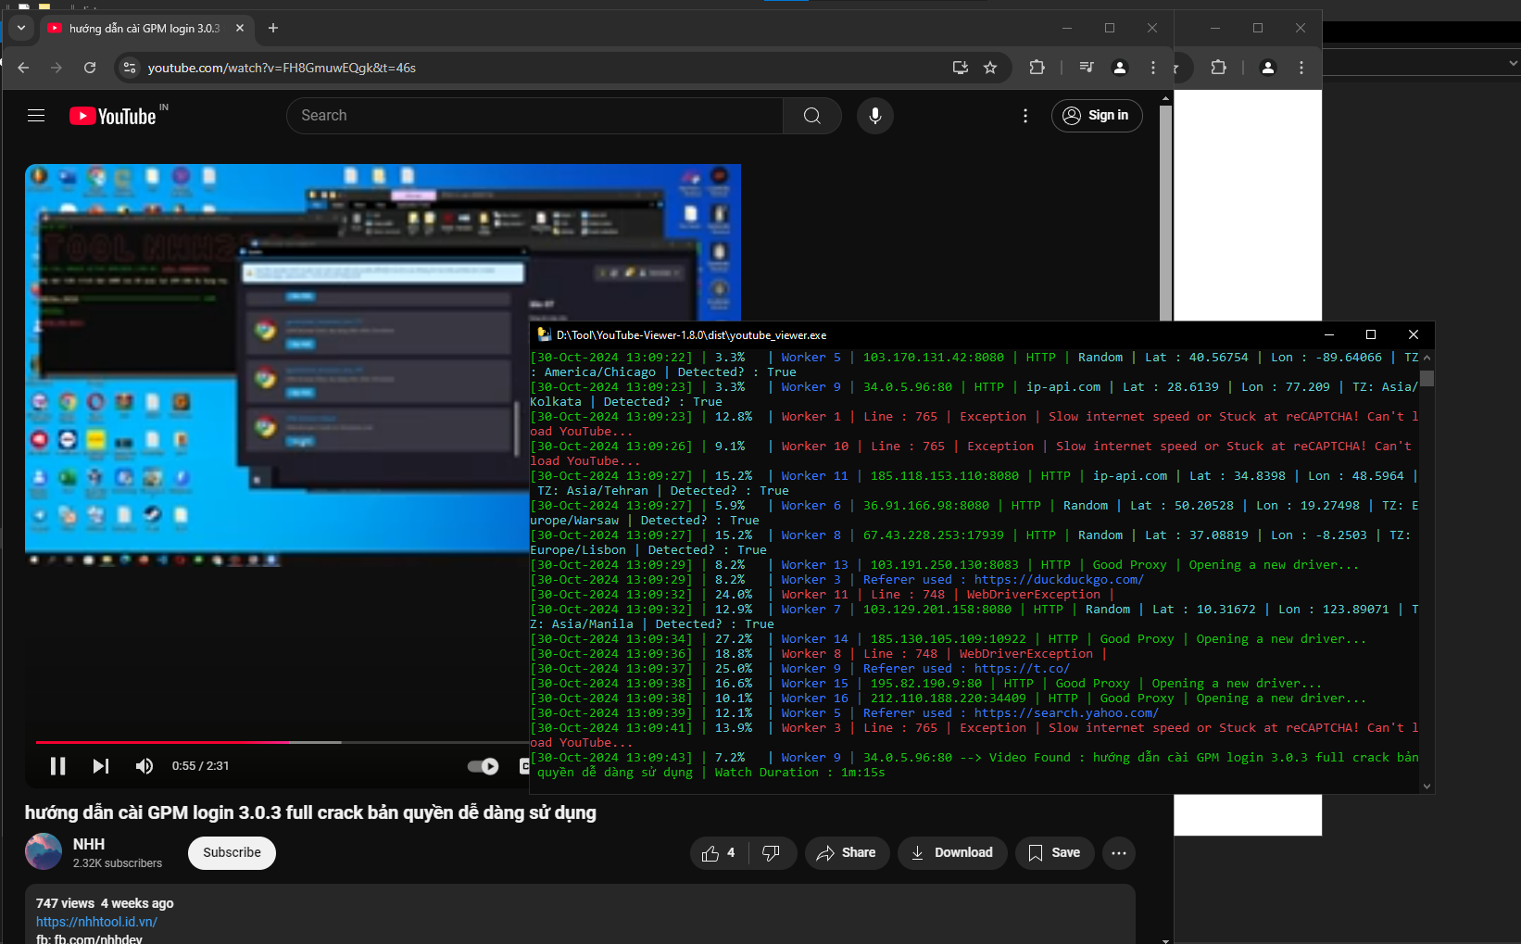Expand more actions menu beside Save
The image size is (1521, 944).
(1118, 853)
